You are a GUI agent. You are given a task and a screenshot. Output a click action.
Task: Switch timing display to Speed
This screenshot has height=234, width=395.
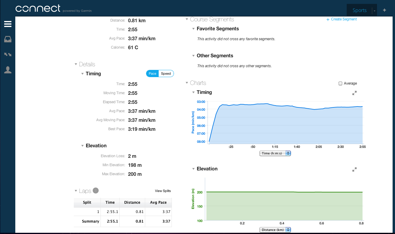coord(166,73)
